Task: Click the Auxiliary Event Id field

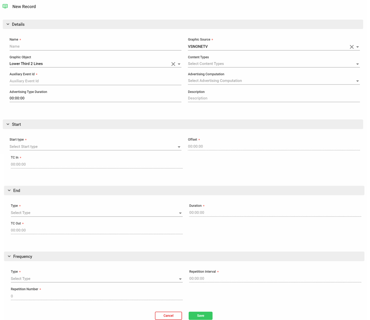Action: (95, 81)
